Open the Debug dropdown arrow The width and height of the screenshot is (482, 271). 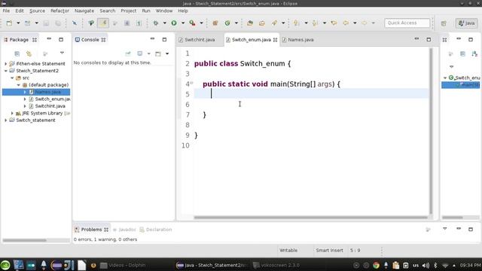click(164, 23)
